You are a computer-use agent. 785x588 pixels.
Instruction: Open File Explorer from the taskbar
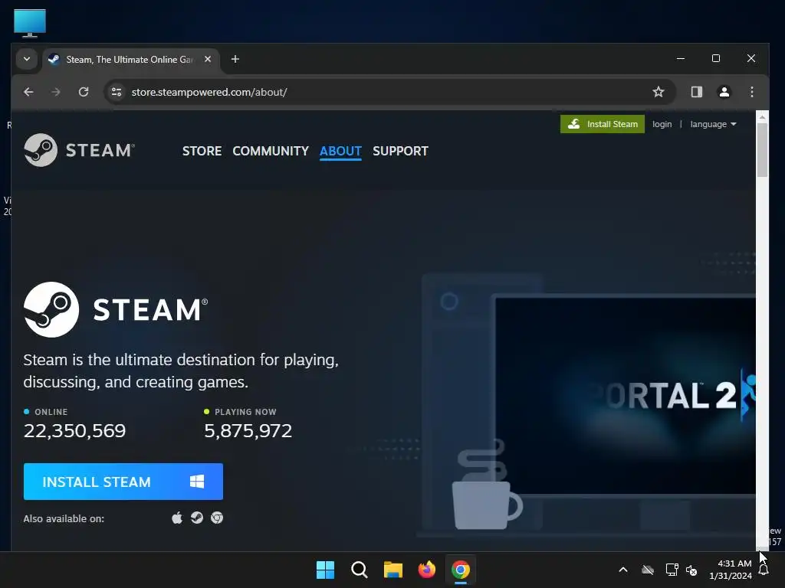393,570
